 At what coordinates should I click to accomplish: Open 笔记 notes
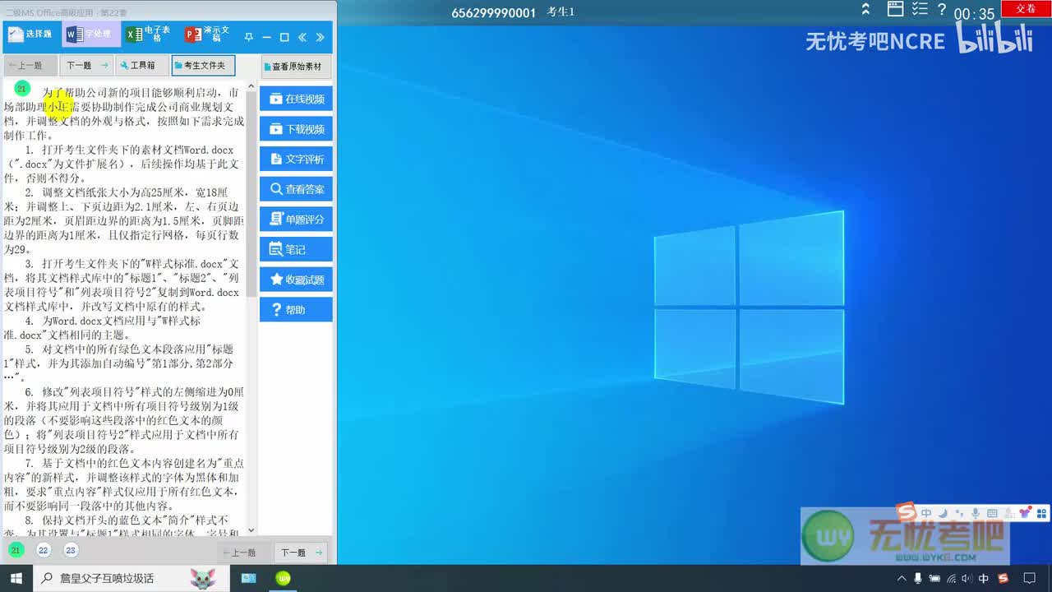pyautogui.click(x=296, y=249)
